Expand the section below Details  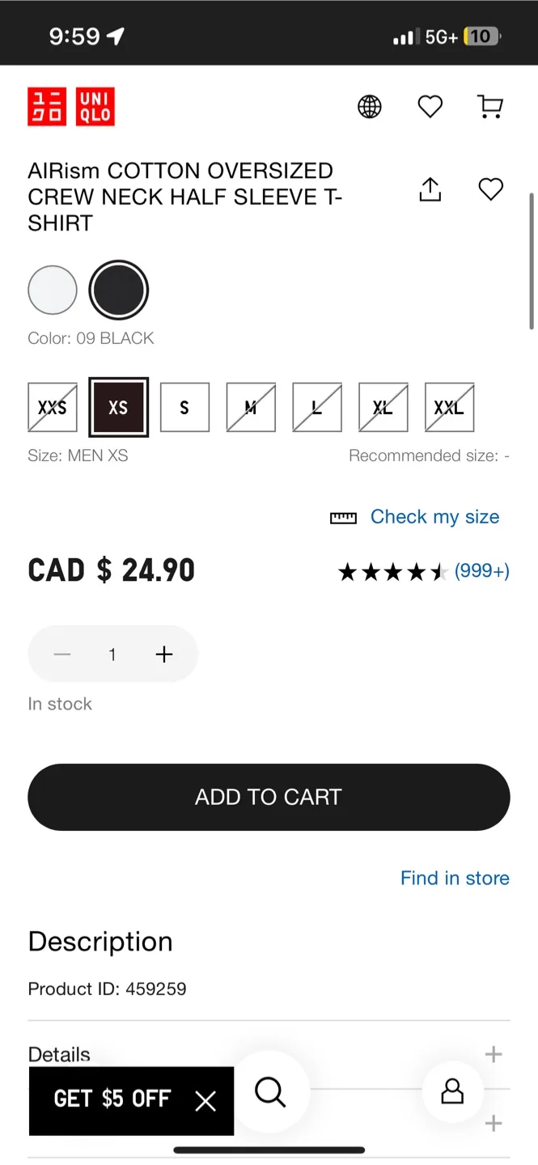tap(493, 1123)
